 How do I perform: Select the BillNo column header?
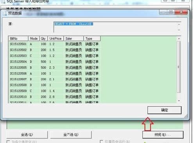[x=18, y=39]
